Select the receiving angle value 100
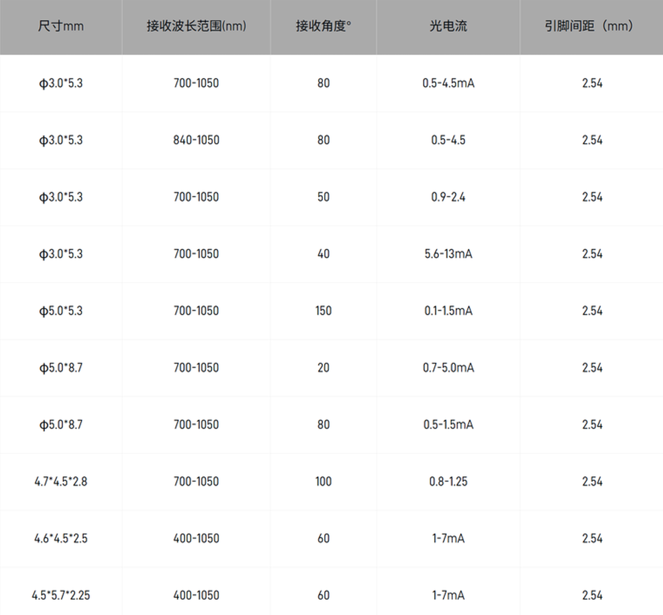This screenshot has height=615, width=663. pyautogui.click(x=323, y=482)
